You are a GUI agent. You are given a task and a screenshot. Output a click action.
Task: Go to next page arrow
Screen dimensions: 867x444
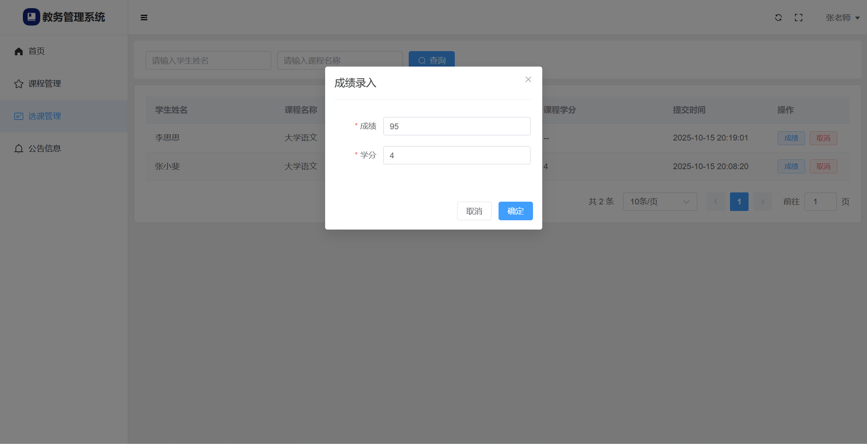pyautogui.click(x=762, y=202)
